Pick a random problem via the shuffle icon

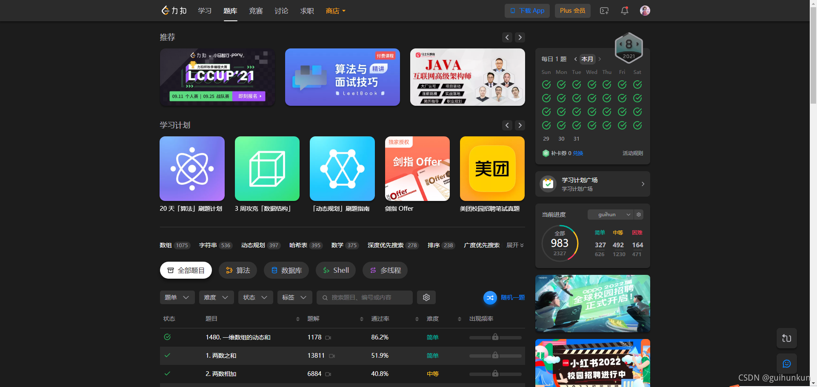[490, 297]
